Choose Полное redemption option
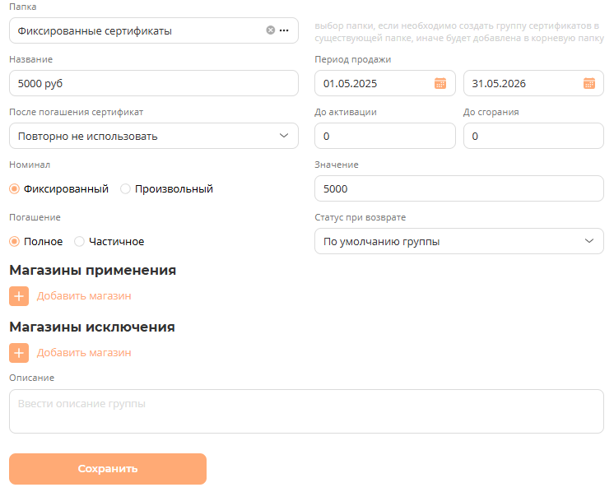The width and height of the screenshot is (614, 492). click(15, 241)
